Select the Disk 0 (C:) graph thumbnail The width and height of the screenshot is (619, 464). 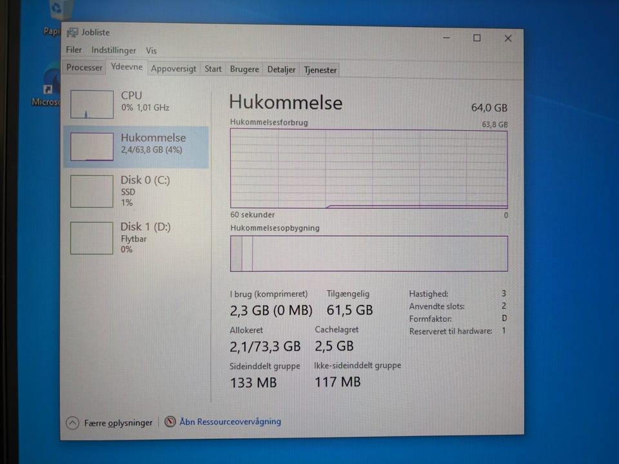(92, 191)
